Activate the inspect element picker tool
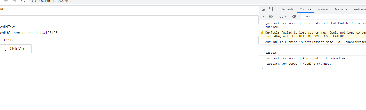This screenshot has width=366, height=110. click(x=263, y=9)
